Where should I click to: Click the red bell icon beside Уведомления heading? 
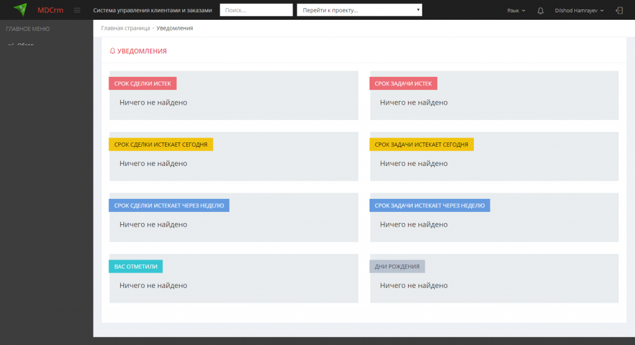(x=112, y=51)
